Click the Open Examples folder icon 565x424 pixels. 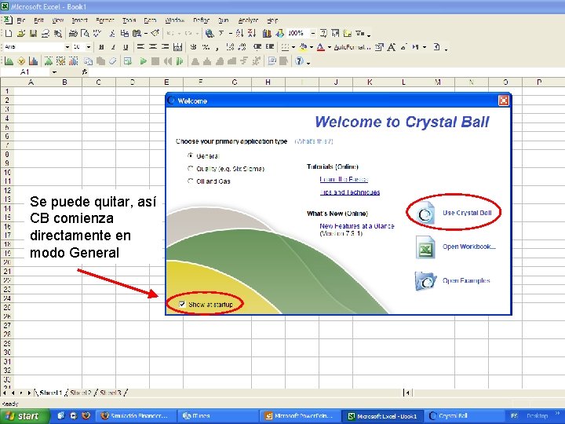425,281
